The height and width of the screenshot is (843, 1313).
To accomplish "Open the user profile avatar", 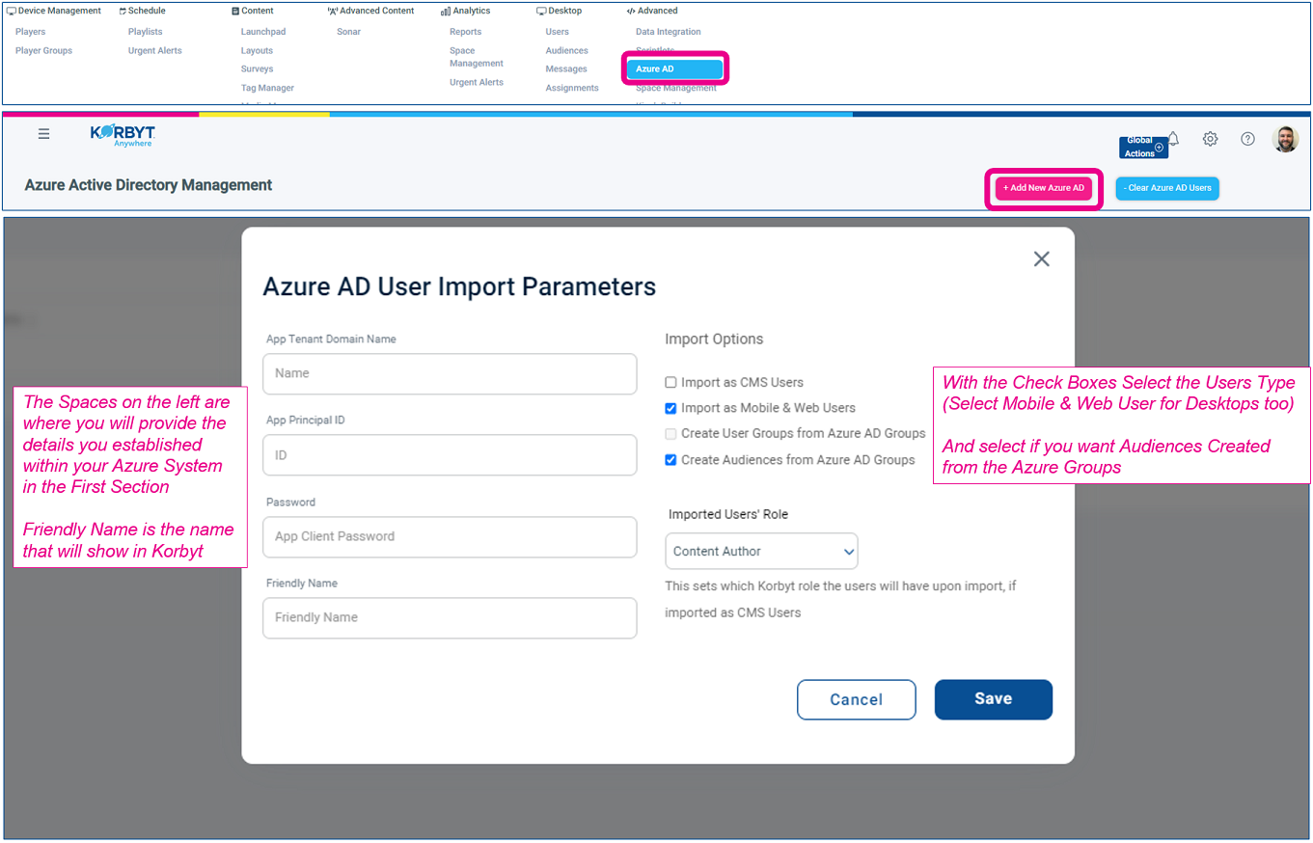I will pos(1285,139).
